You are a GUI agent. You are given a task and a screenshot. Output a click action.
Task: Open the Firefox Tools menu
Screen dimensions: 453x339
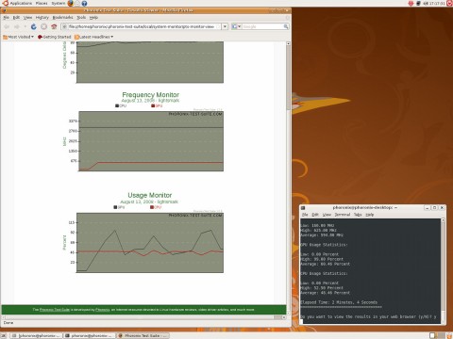click(81, 18)
